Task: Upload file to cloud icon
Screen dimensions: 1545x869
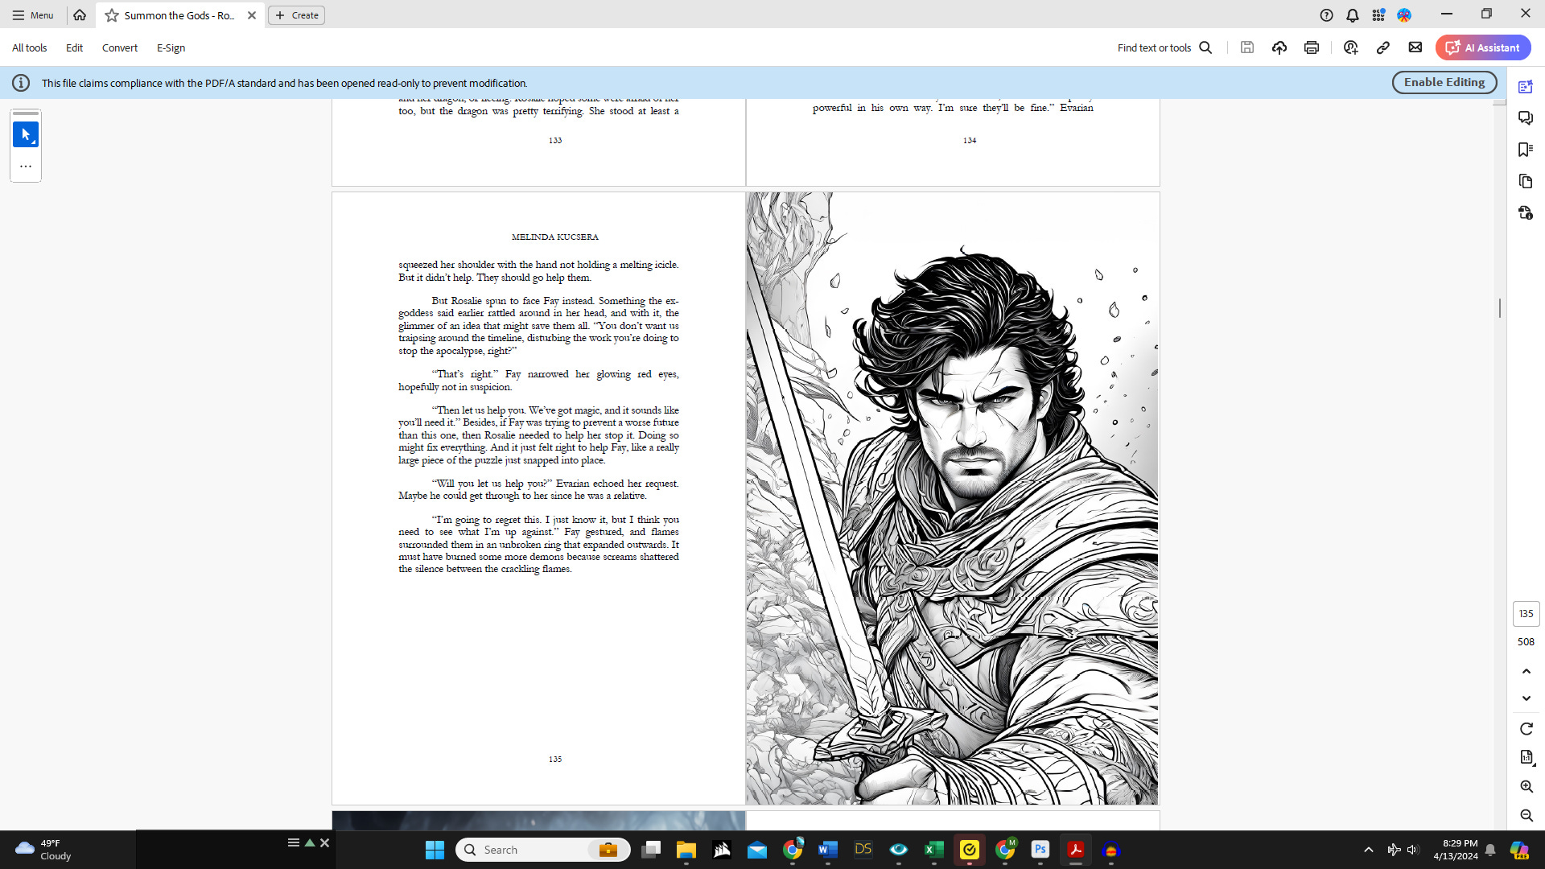Action: [1279, 47]
